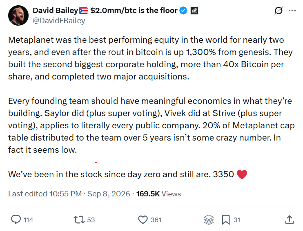Image resolution: width=303 pixels, height=231 pixels.
Task: Open the three-dot more options menu
Action: 292,11
